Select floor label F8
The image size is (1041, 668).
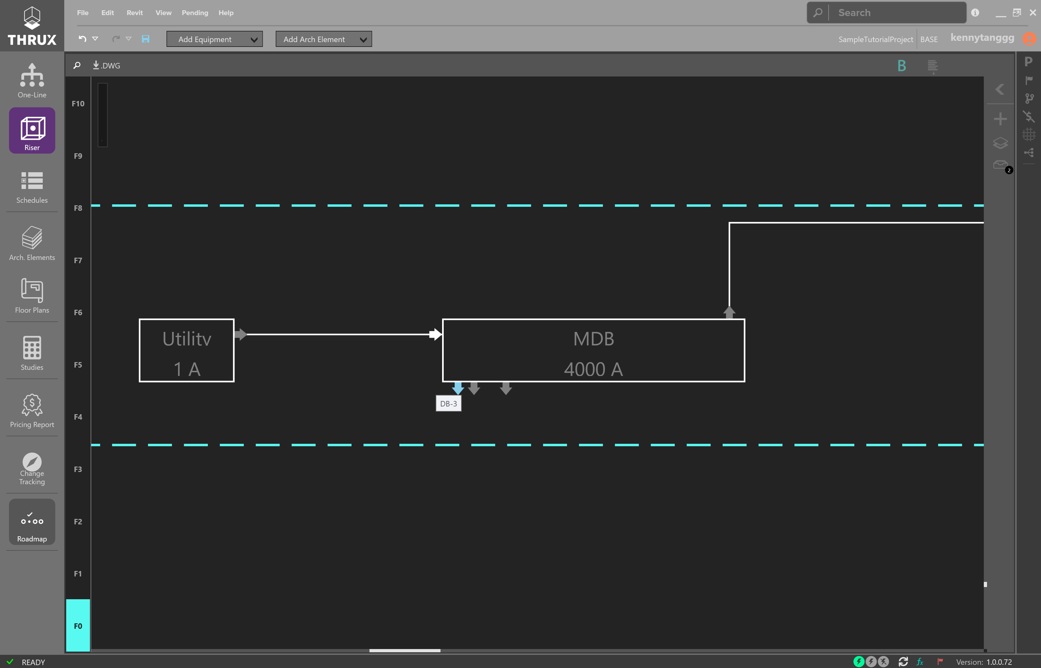(x=78, y=208)
